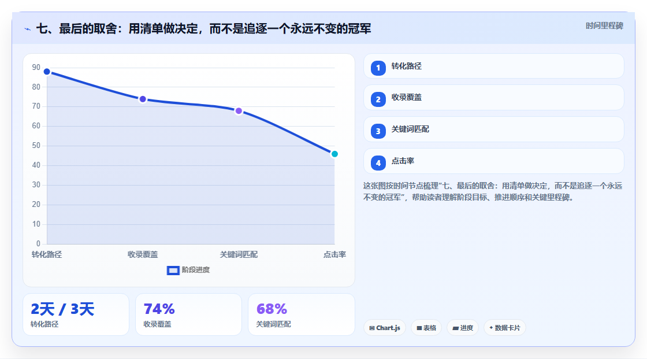Select the 转化路径 data point at 88
This screenshot has height=359, width=647.
click(47, 72)
